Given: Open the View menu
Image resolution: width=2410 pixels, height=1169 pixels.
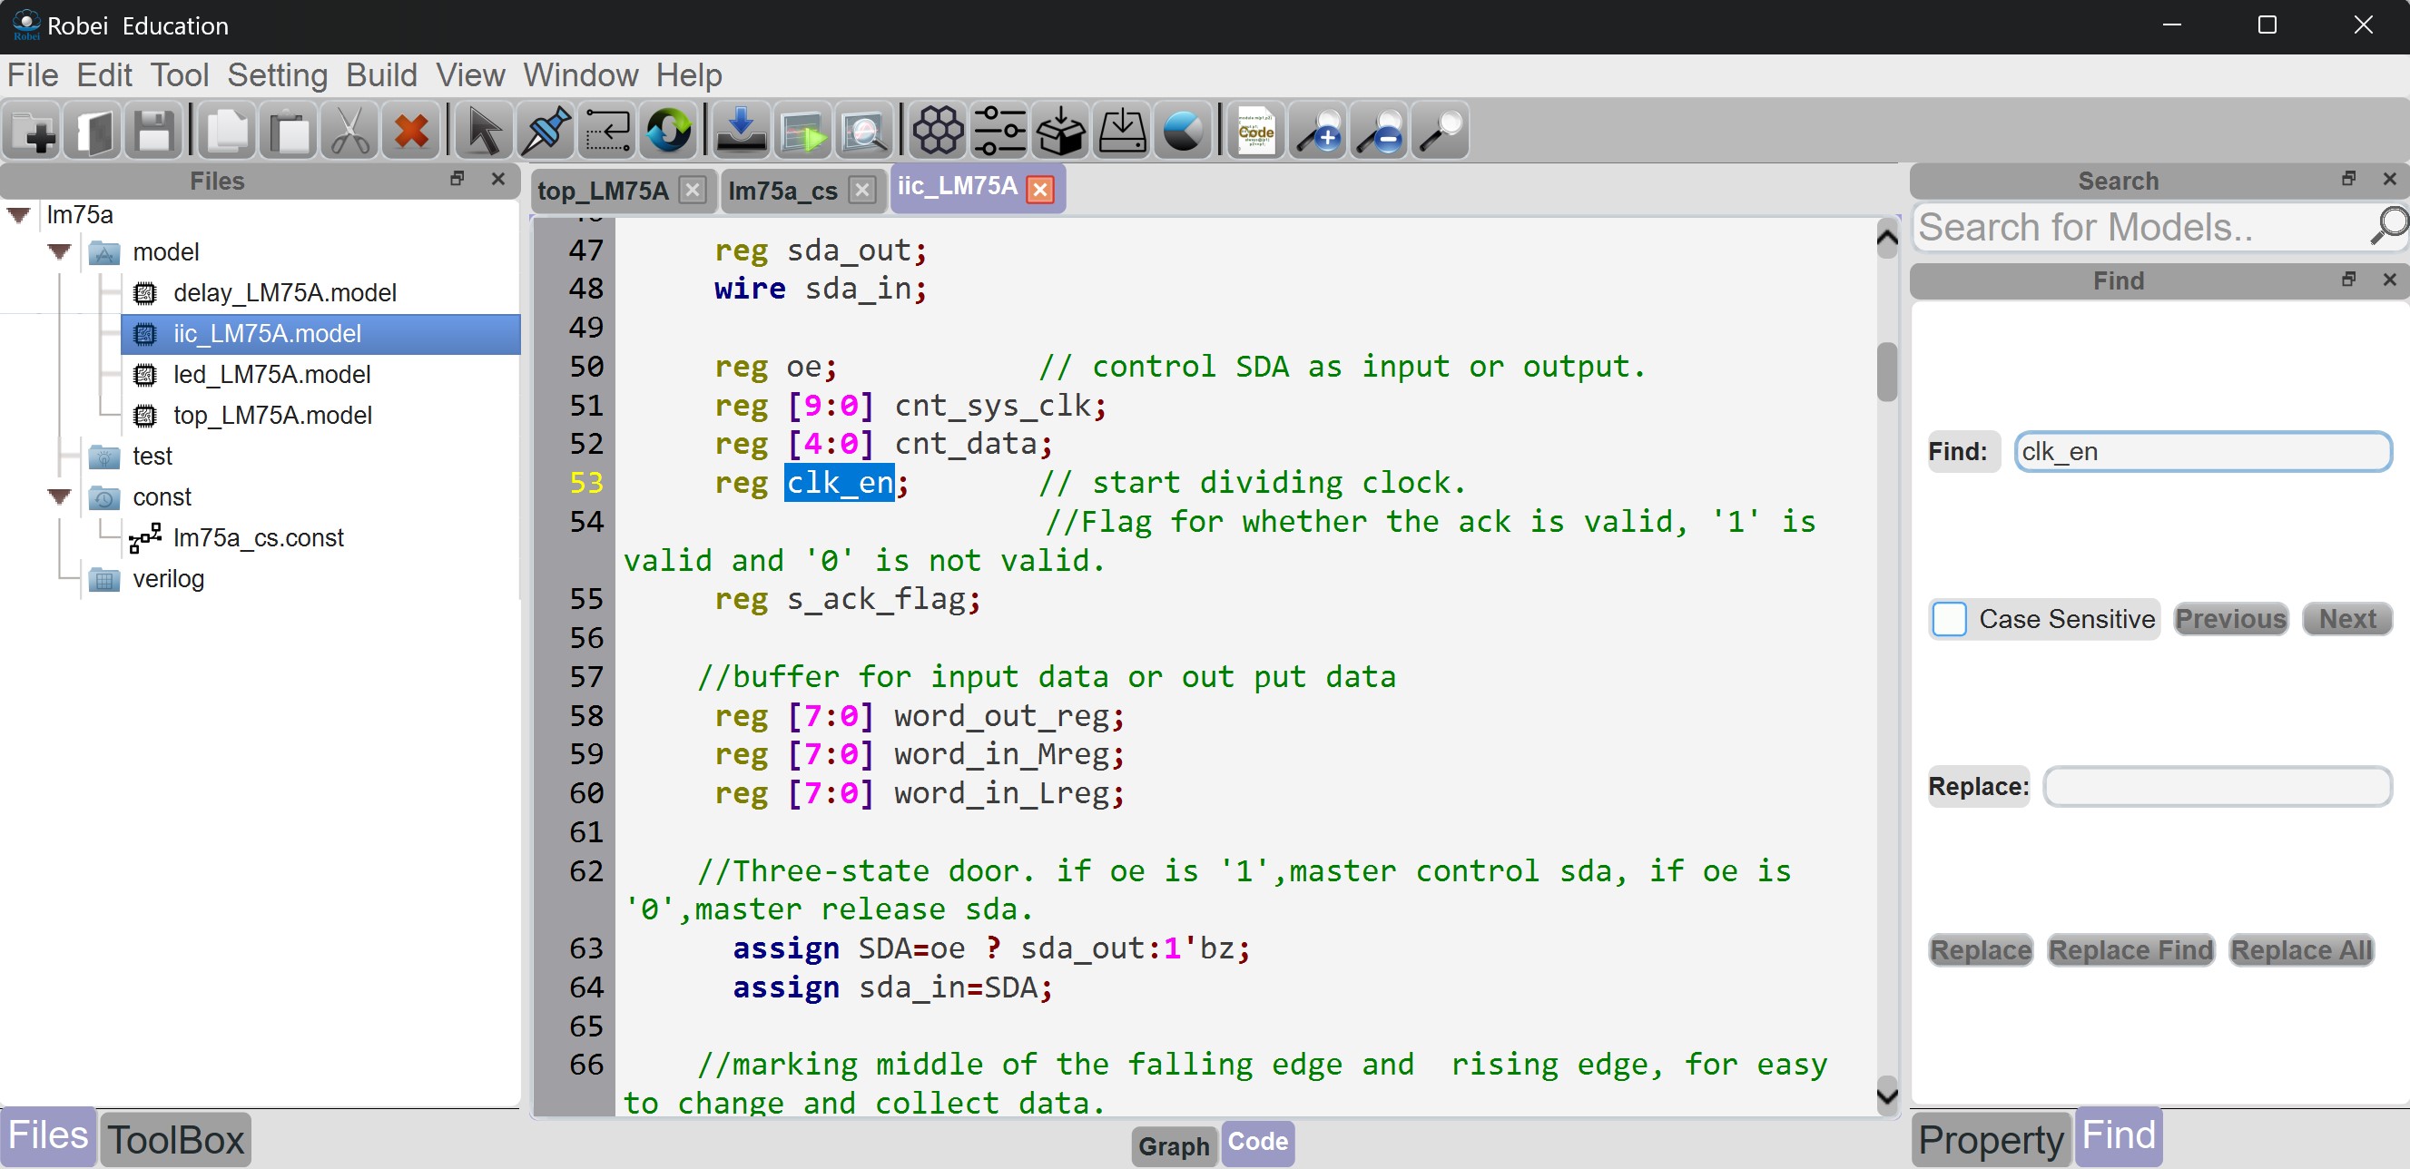Looking at the screenshot, I should pyautogui.click(x=469, y=74).
